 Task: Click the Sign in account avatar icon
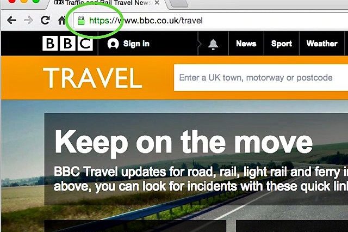click(x=113, y=44)
